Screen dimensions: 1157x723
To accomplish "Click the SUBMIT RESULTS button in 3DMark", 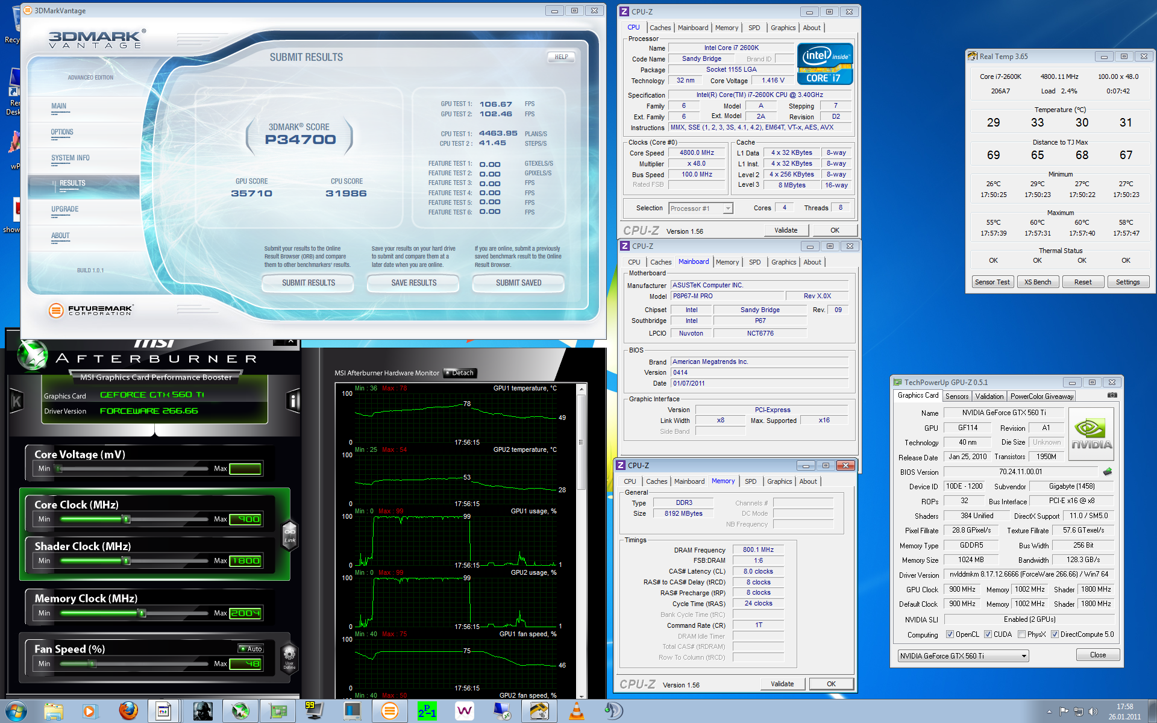I will tap(308, 283).
